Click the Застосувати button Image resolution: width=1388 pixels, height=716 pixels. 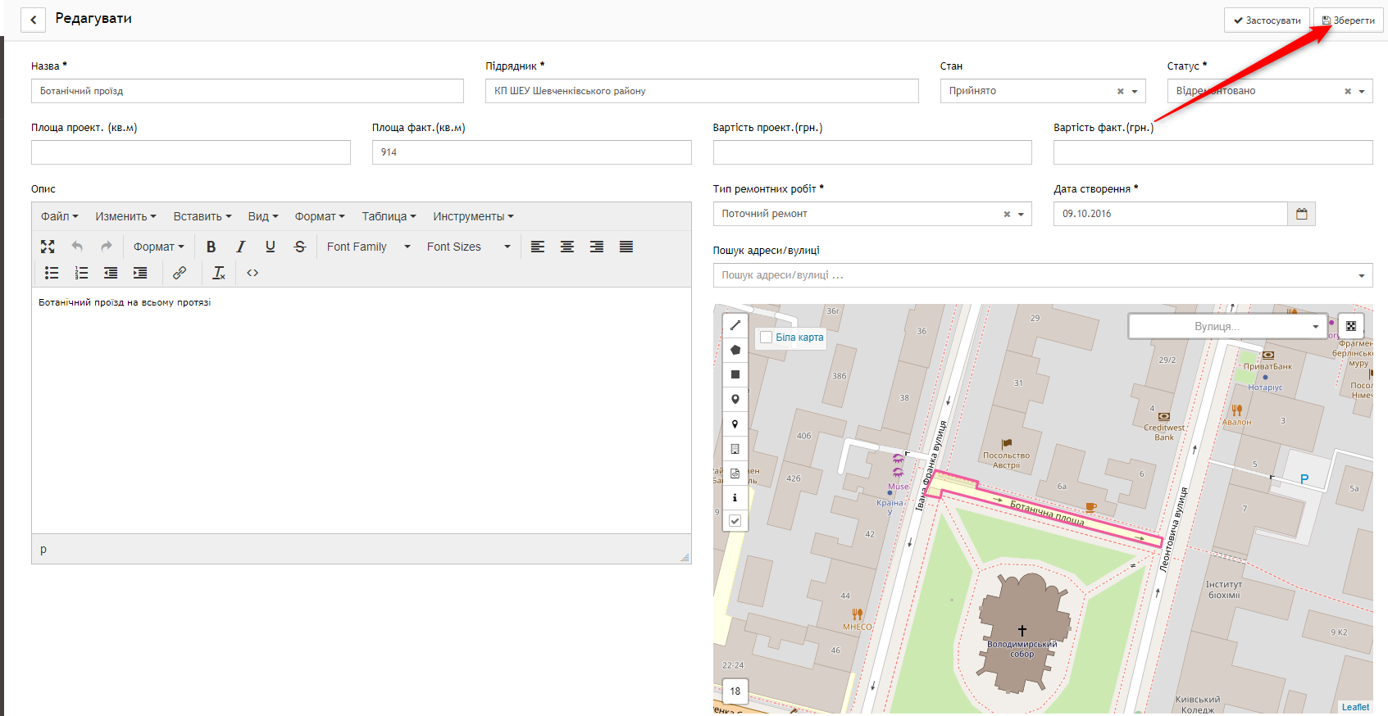click(x=1267, y=20)
